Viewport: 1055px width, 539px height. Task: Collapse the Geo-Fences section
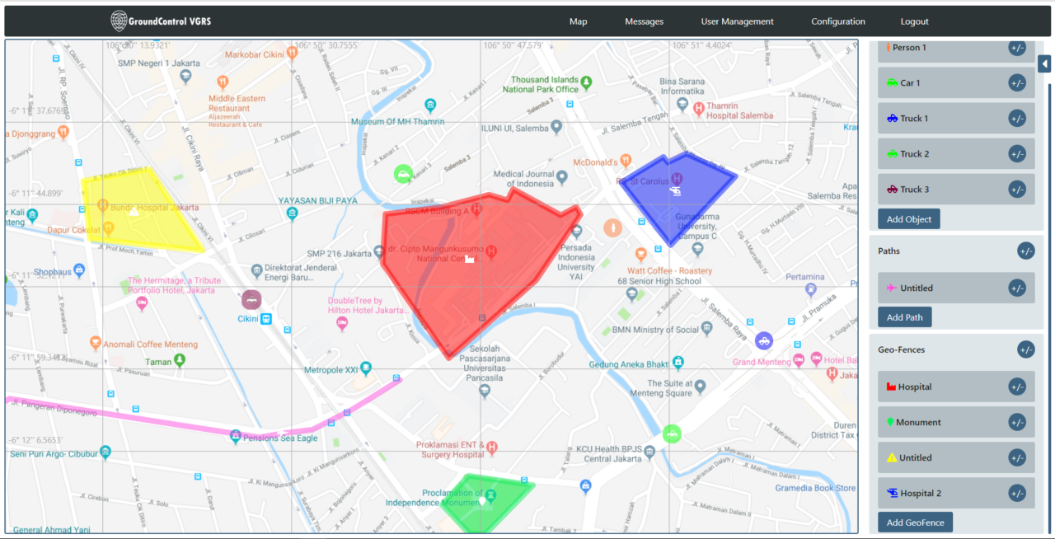pyautogui.click(x=1025, y=349)
